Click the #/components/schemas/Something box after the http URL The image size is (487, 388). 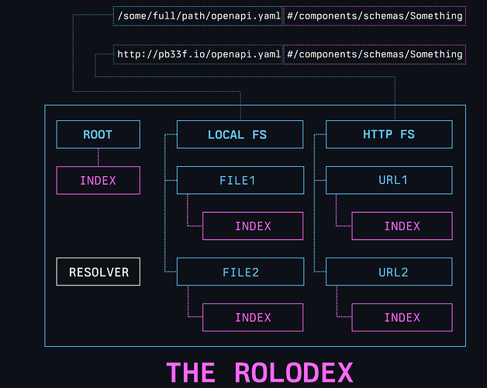(x=375, y=54)
